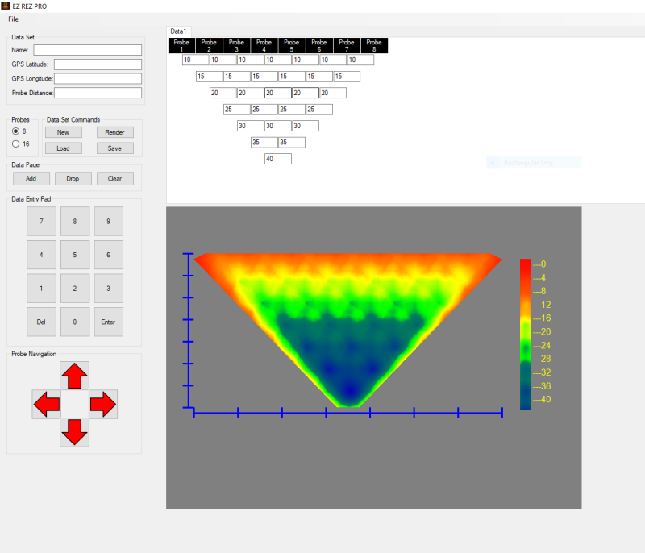Click the red up arrow navigation button
Viewport: 645px width, 553px height.
pos(74,375)
